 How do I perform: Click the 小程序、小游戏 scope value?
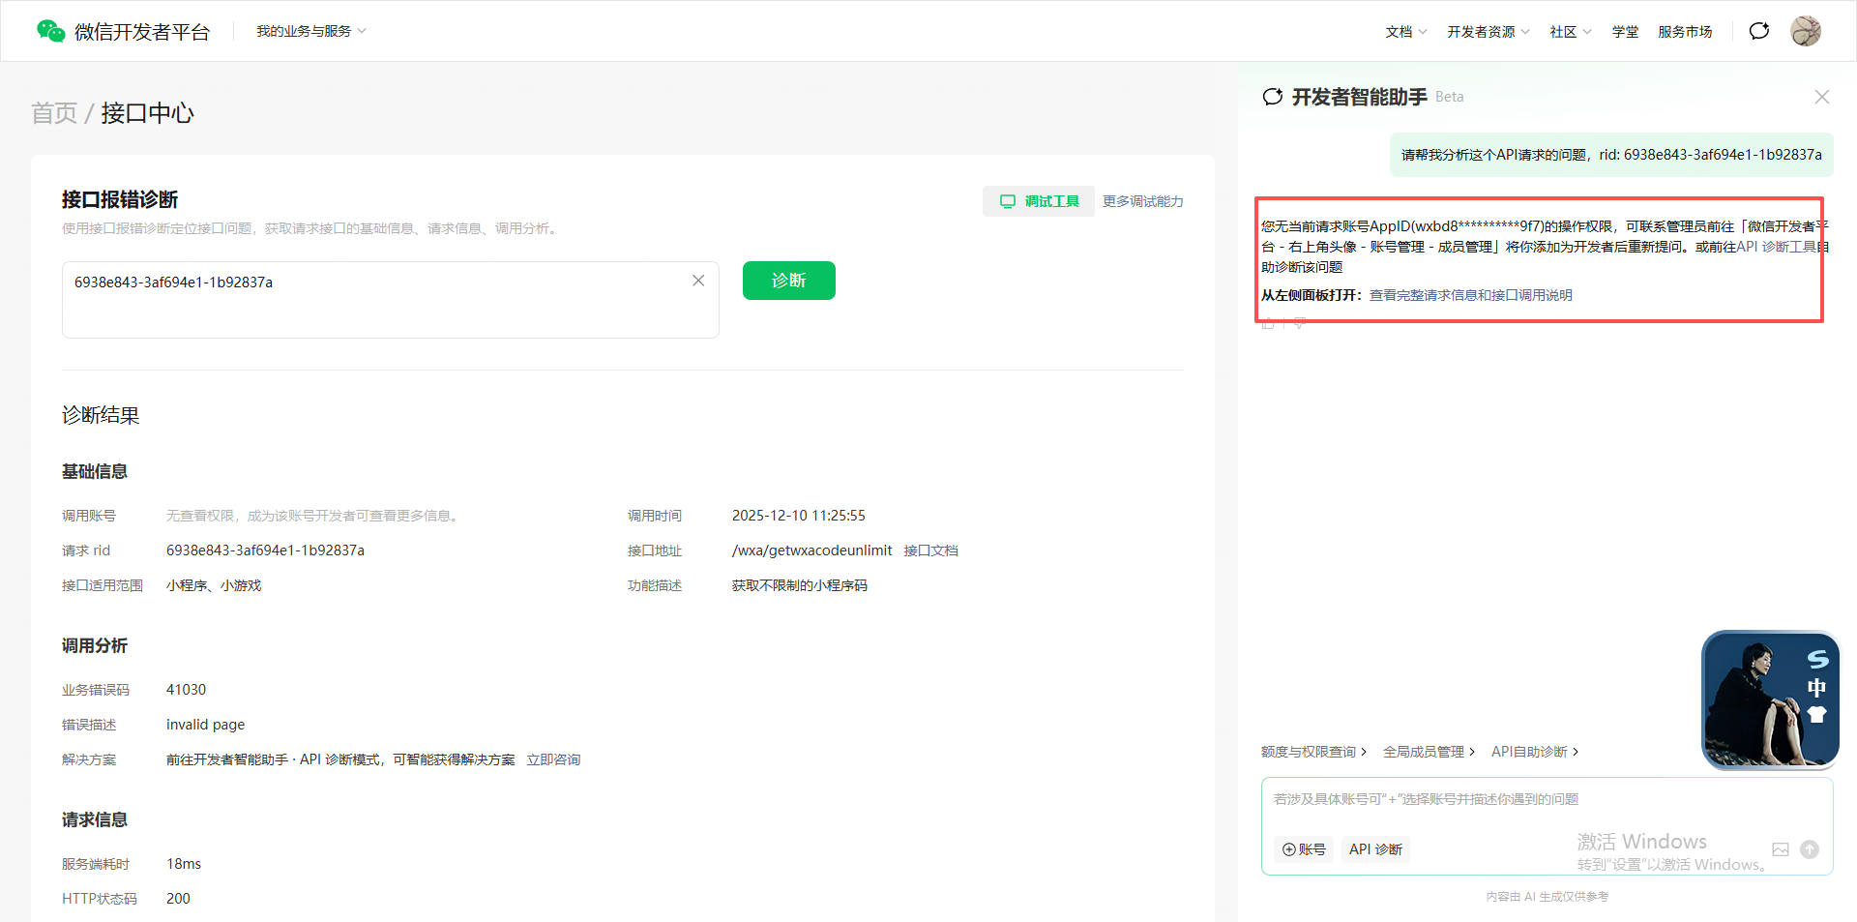214,585
